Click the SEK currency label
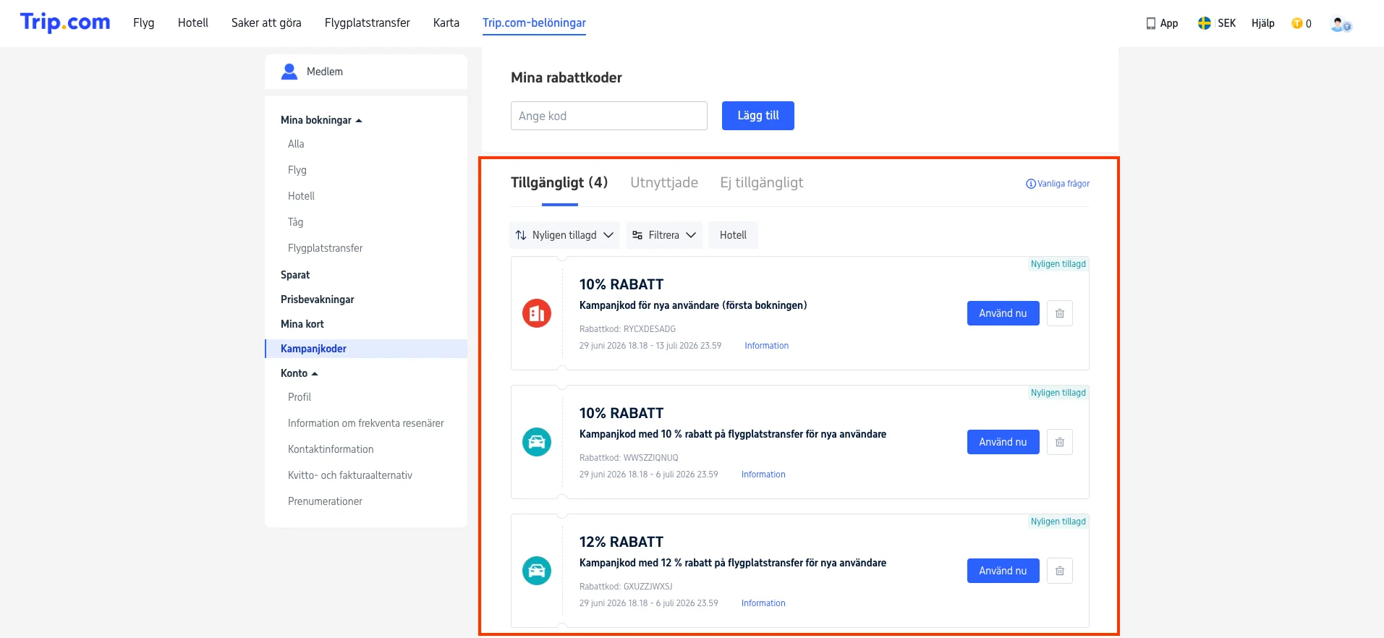This screenshot has width=1384, height=638. point(1227,23)
